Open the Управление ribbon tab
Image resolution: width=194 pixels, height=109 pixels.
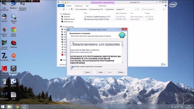tap(102, 6)
